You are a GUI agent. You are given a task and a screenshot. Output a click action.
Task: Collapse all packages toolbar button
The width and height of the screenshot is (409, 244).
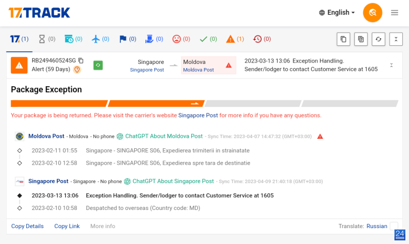point(396,39)
